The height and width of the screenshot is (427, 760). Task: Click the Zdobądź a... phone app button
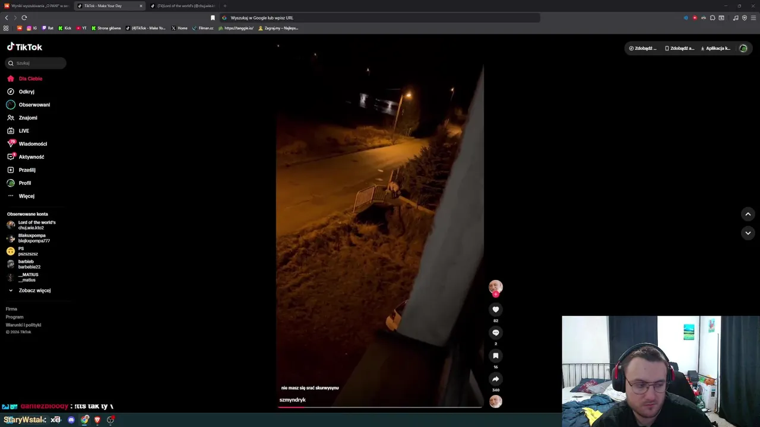point(679,49)
